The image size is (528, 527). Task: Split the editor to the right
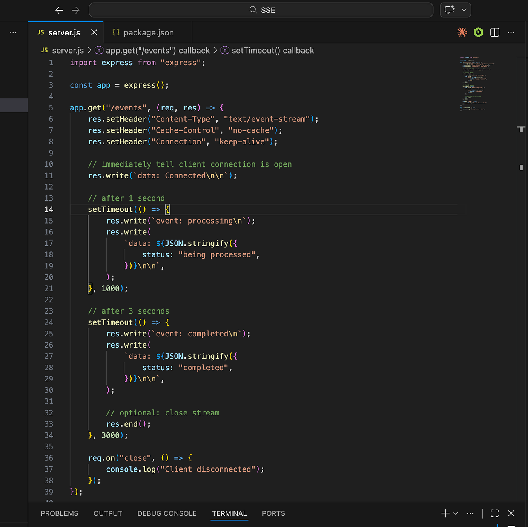point(495,32)
